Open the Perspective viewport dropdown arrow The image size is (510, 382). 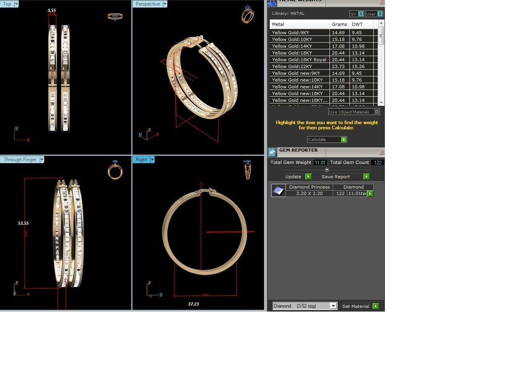(x=165, y=4)
